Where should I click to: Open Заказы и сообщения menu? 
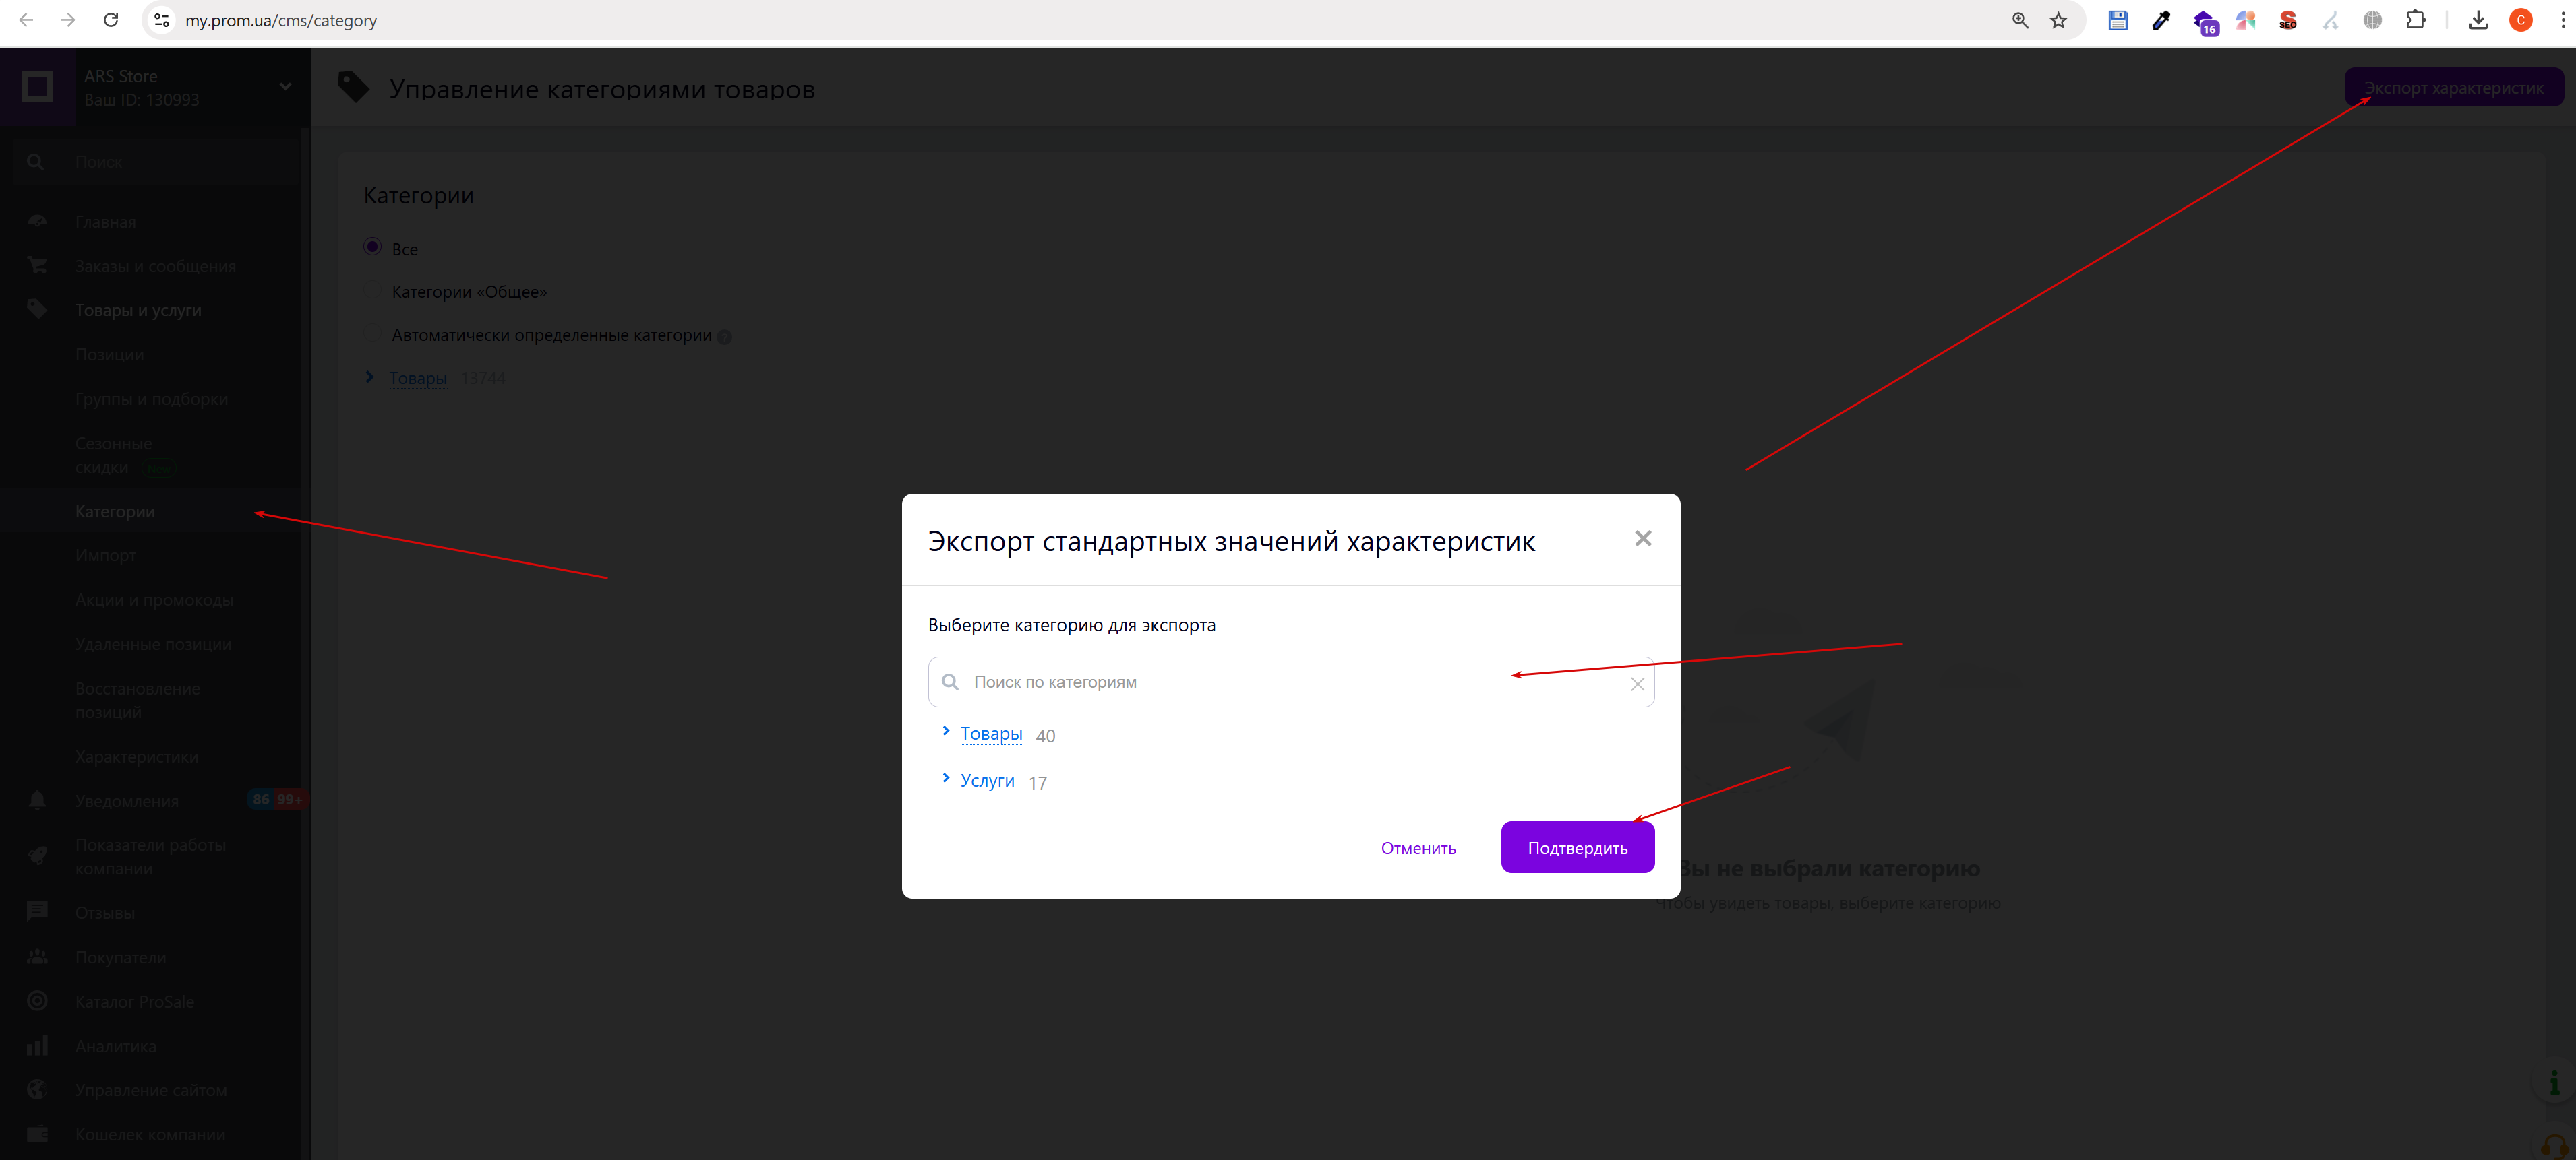[155, 266]
